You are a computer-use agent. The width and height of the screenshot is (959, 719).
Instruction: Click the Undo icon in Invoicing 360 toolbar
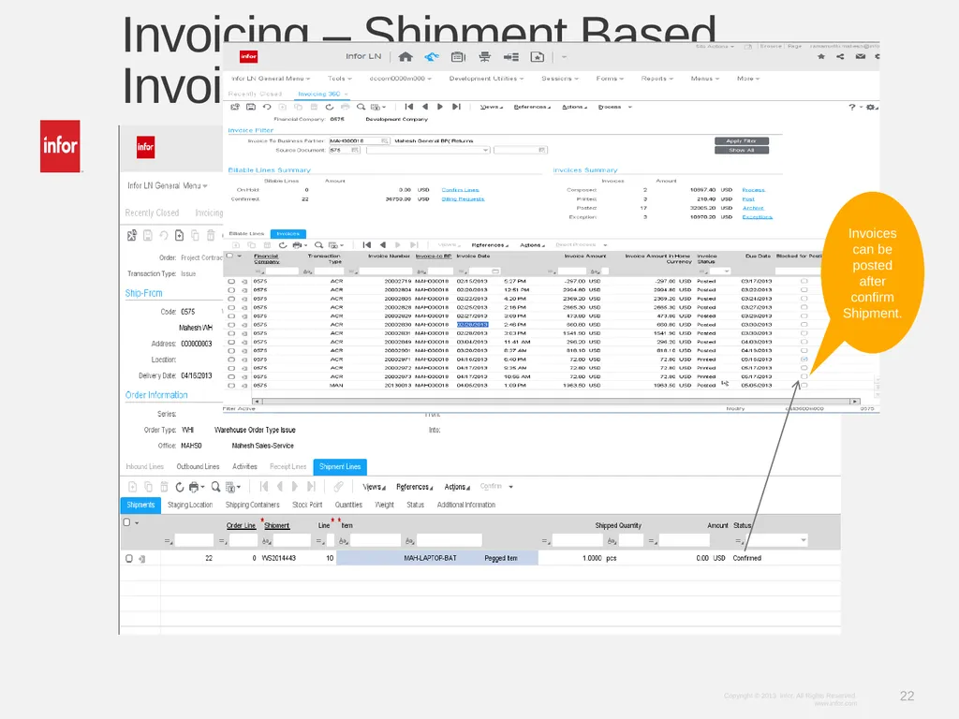point(267,107)
